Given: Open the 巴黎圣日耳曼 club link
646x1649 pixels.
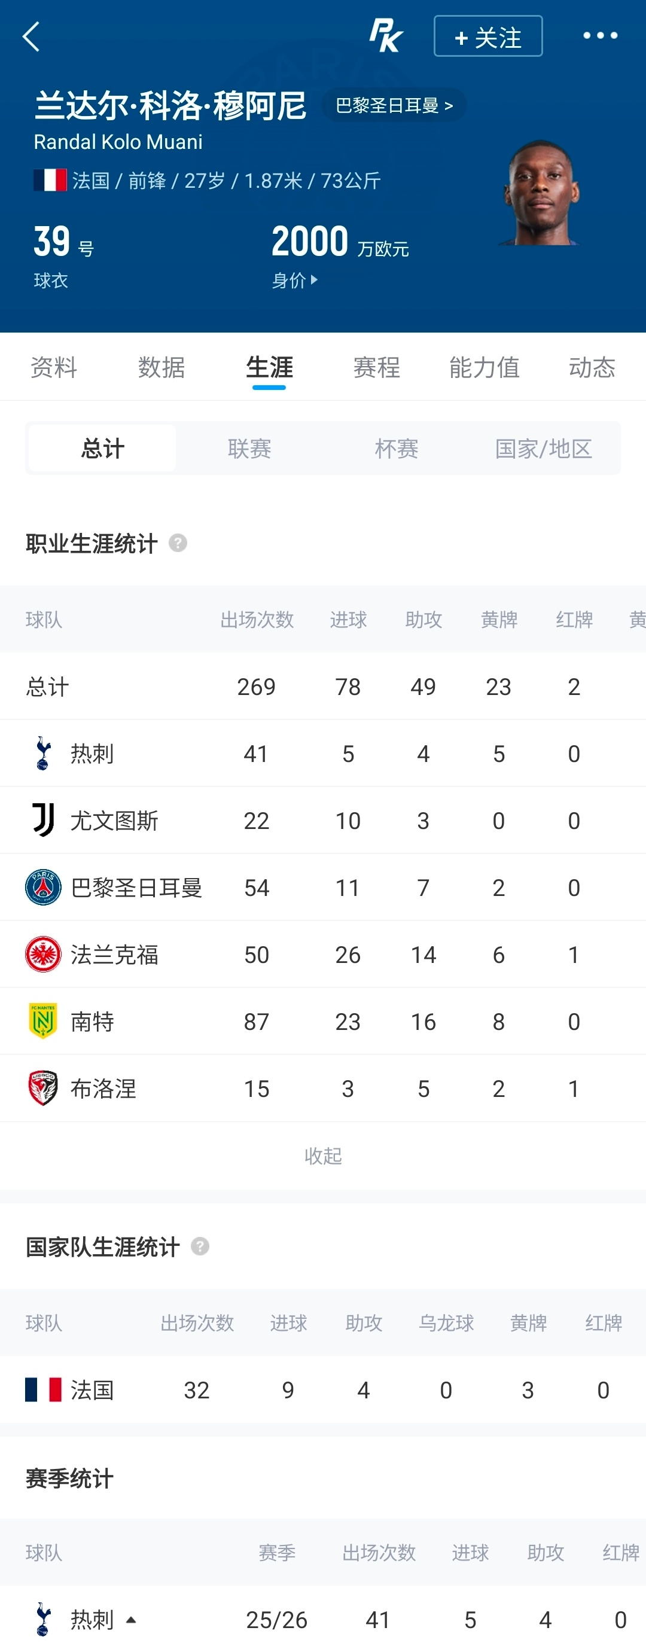Looking at the screenshot, I should point(394,105).
